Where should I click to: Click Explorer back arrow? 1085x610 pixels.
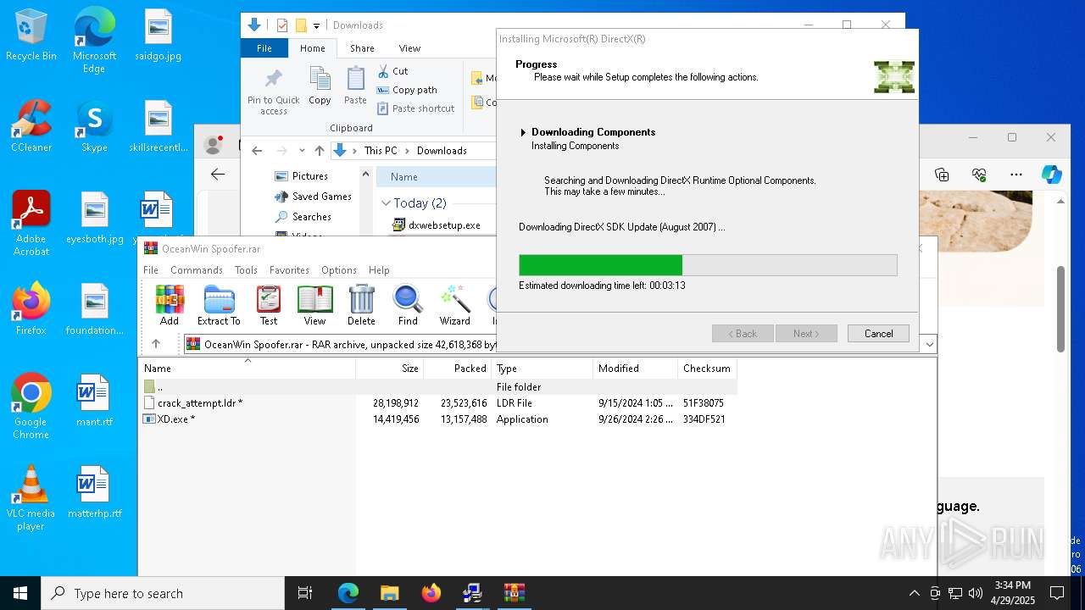pos(257,151)
